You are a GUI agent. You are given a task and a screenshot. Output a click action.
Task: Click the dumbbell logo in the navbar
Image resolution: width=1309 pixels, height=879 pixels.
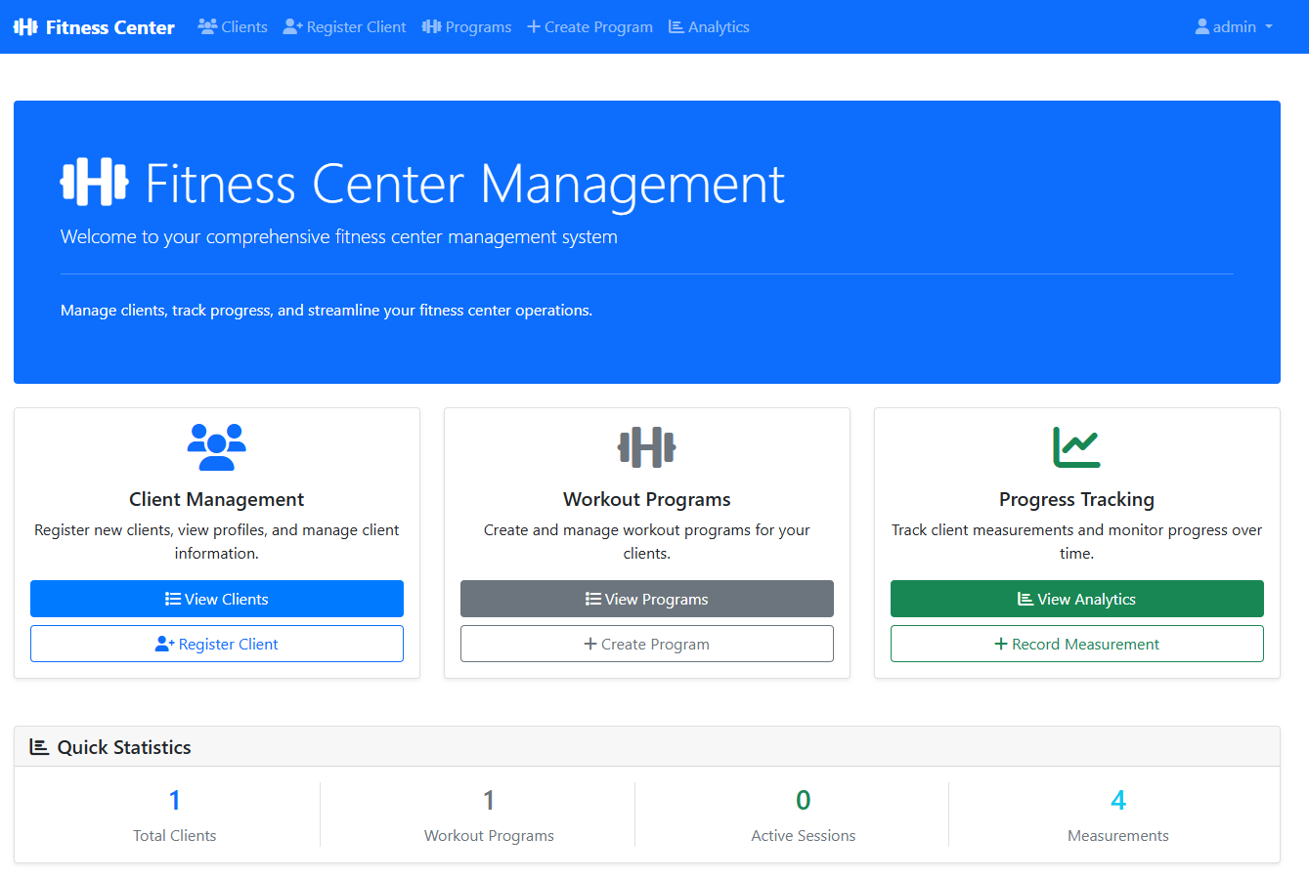(x=25, y=27)
